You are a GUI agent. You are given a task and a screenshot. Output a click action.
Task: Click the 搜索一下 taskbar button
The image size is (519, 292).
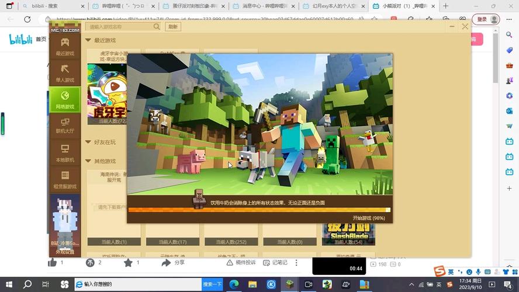click(x=212, y=284)
